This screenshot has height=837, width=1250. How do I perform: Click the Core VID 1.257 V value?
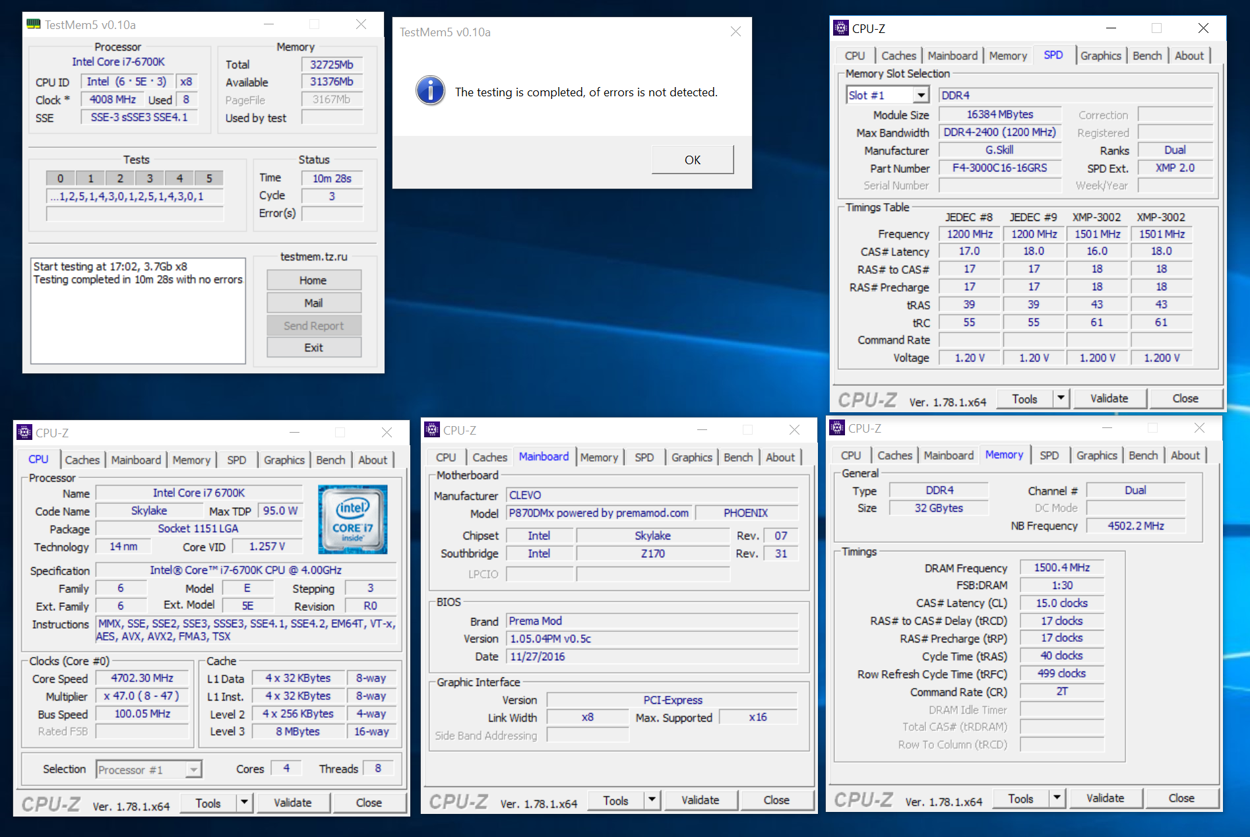tap(267, 547)
